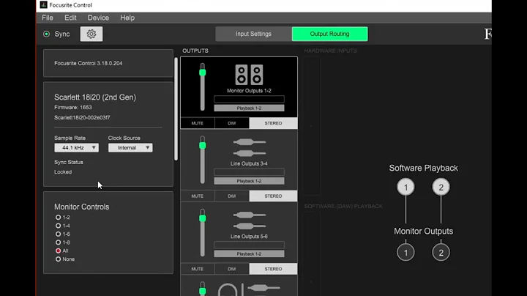Screen dimensions: 527x296
Task: Toggle the Sync indicator
Action: (x=46, y=34)
